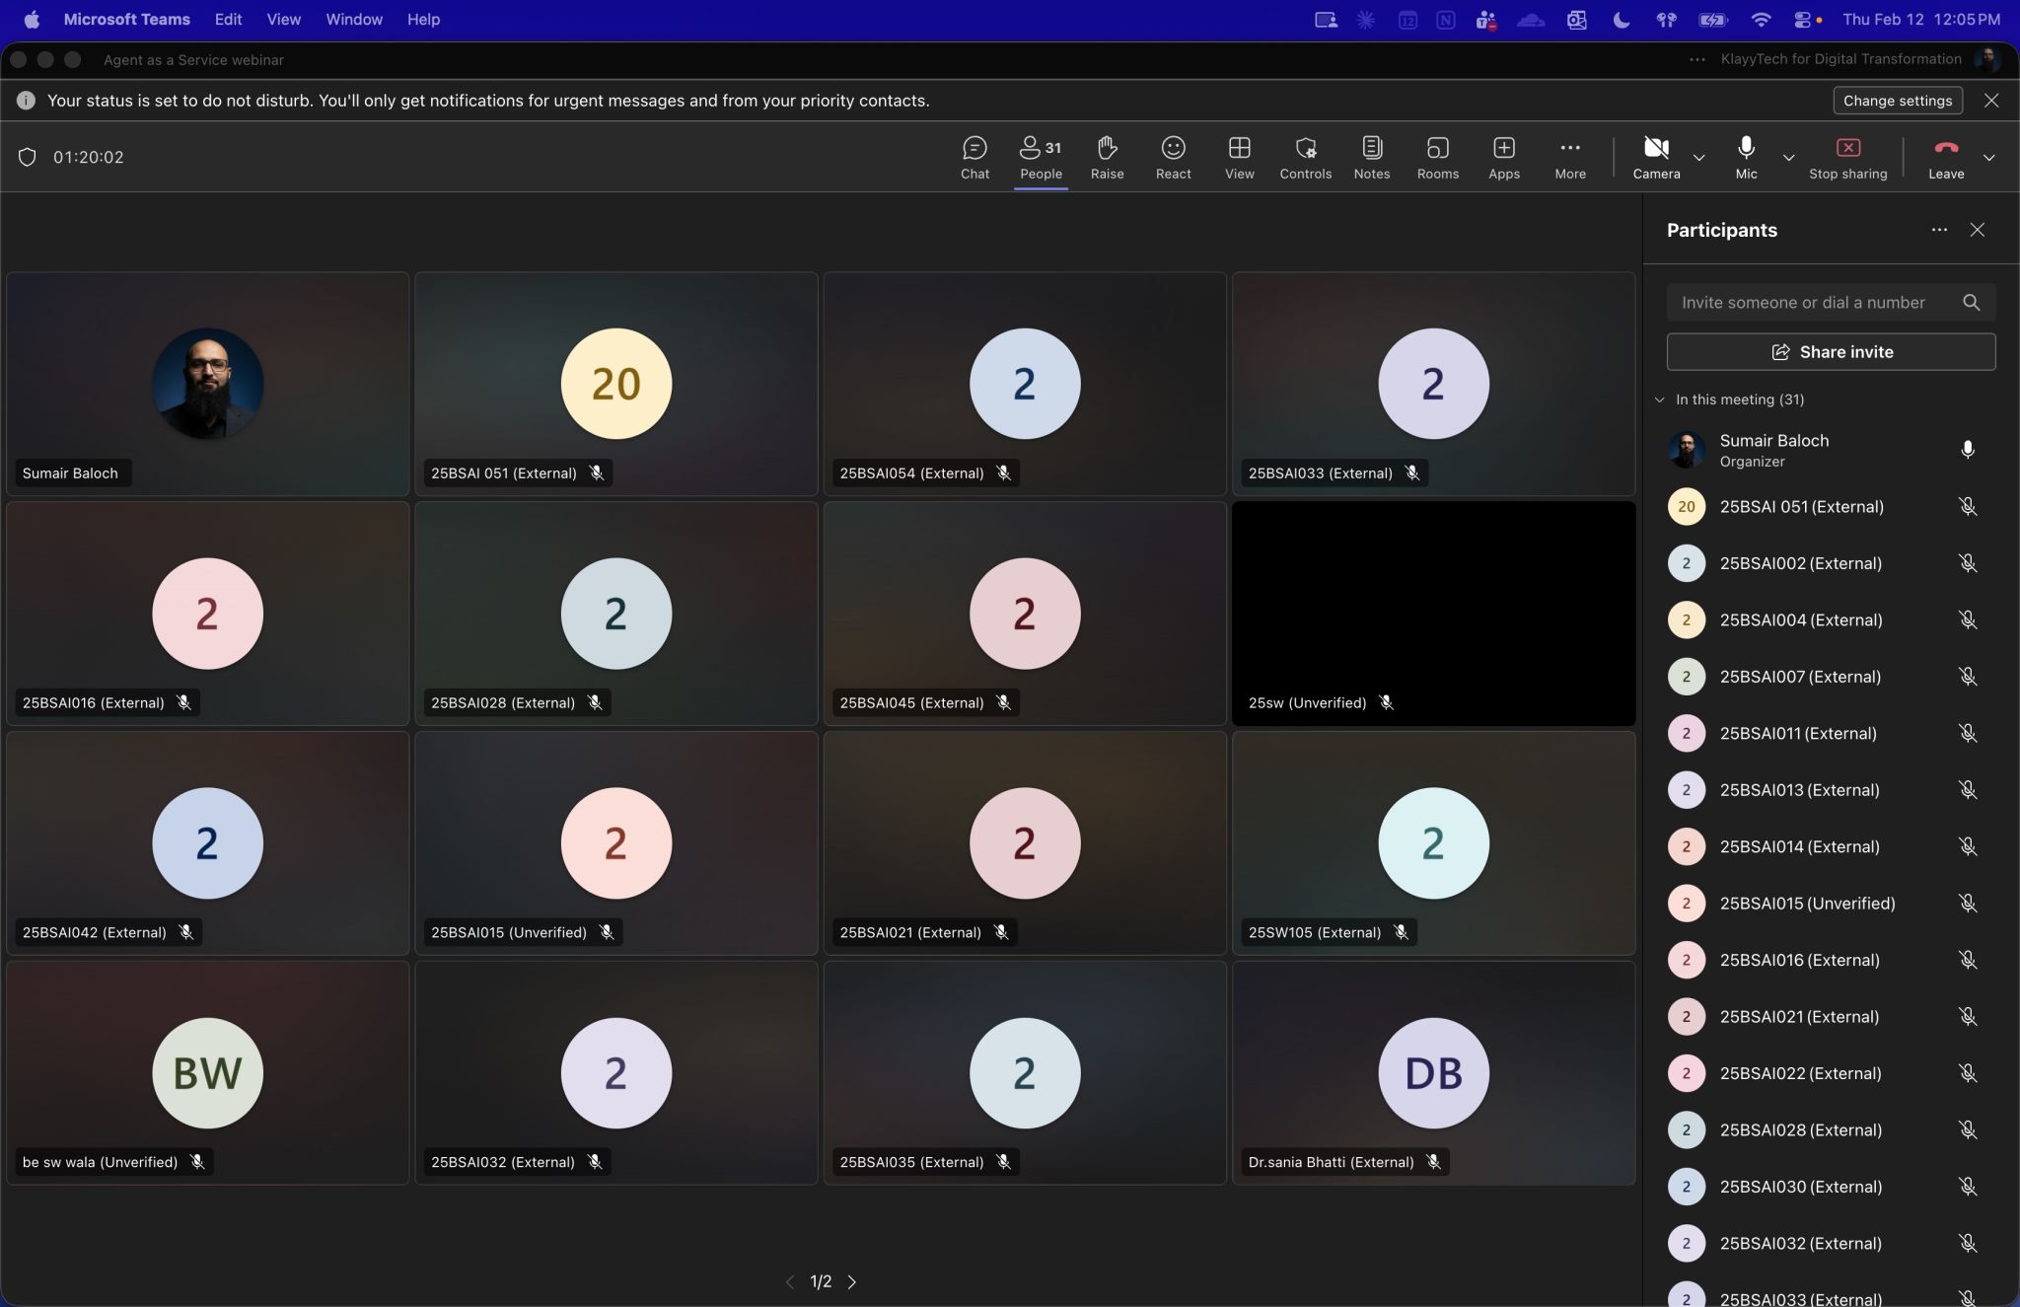Click the Change settings button
The height and width of the screenshot is (1307, 2020).
pyautogui.click(x=1897, y=101)
